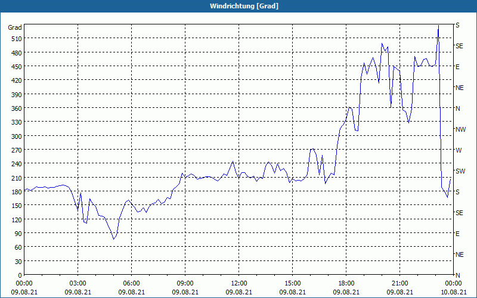Viewport: 477px width, 298px height.
Task: Click the S compass label level with 180
Action: point(457,192)
